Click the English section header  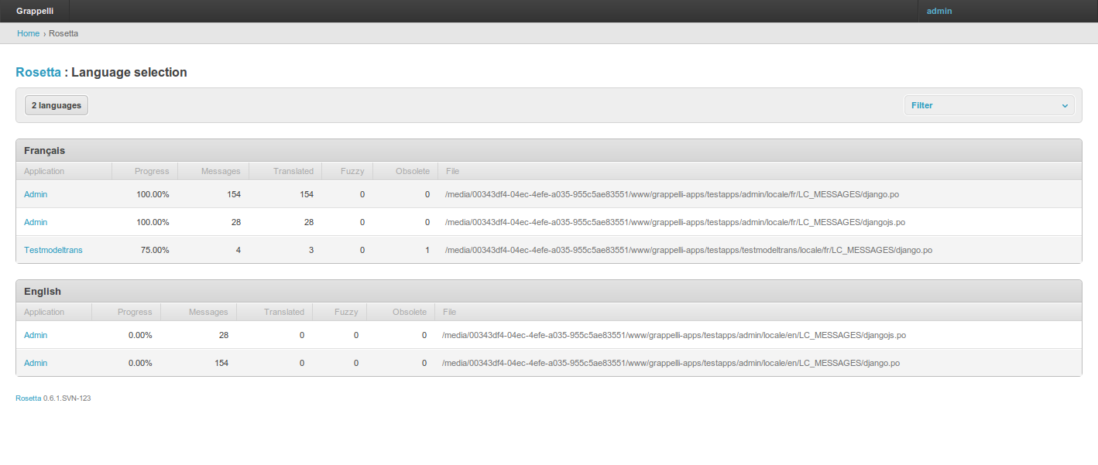pos(548,291)
